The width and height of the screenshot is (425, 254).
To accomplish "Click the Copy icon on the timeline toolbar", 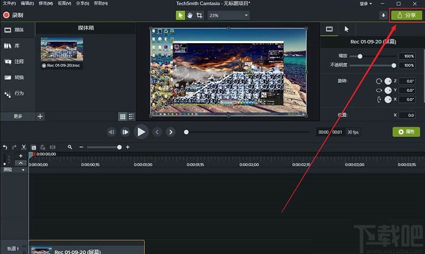I will [x=34, y=148].
